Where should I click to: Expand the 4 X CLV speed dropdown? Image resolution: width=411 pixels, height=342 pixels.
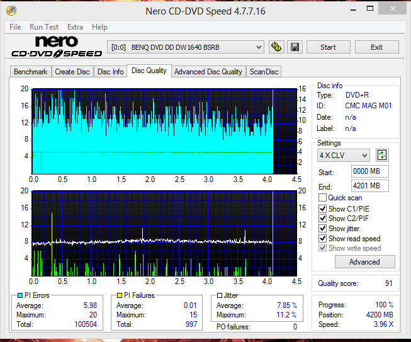pos(344,156)
